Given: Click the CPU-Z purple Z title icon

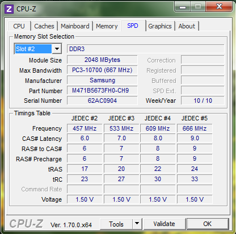Looking at the screenshot, I should click(9, 9).
